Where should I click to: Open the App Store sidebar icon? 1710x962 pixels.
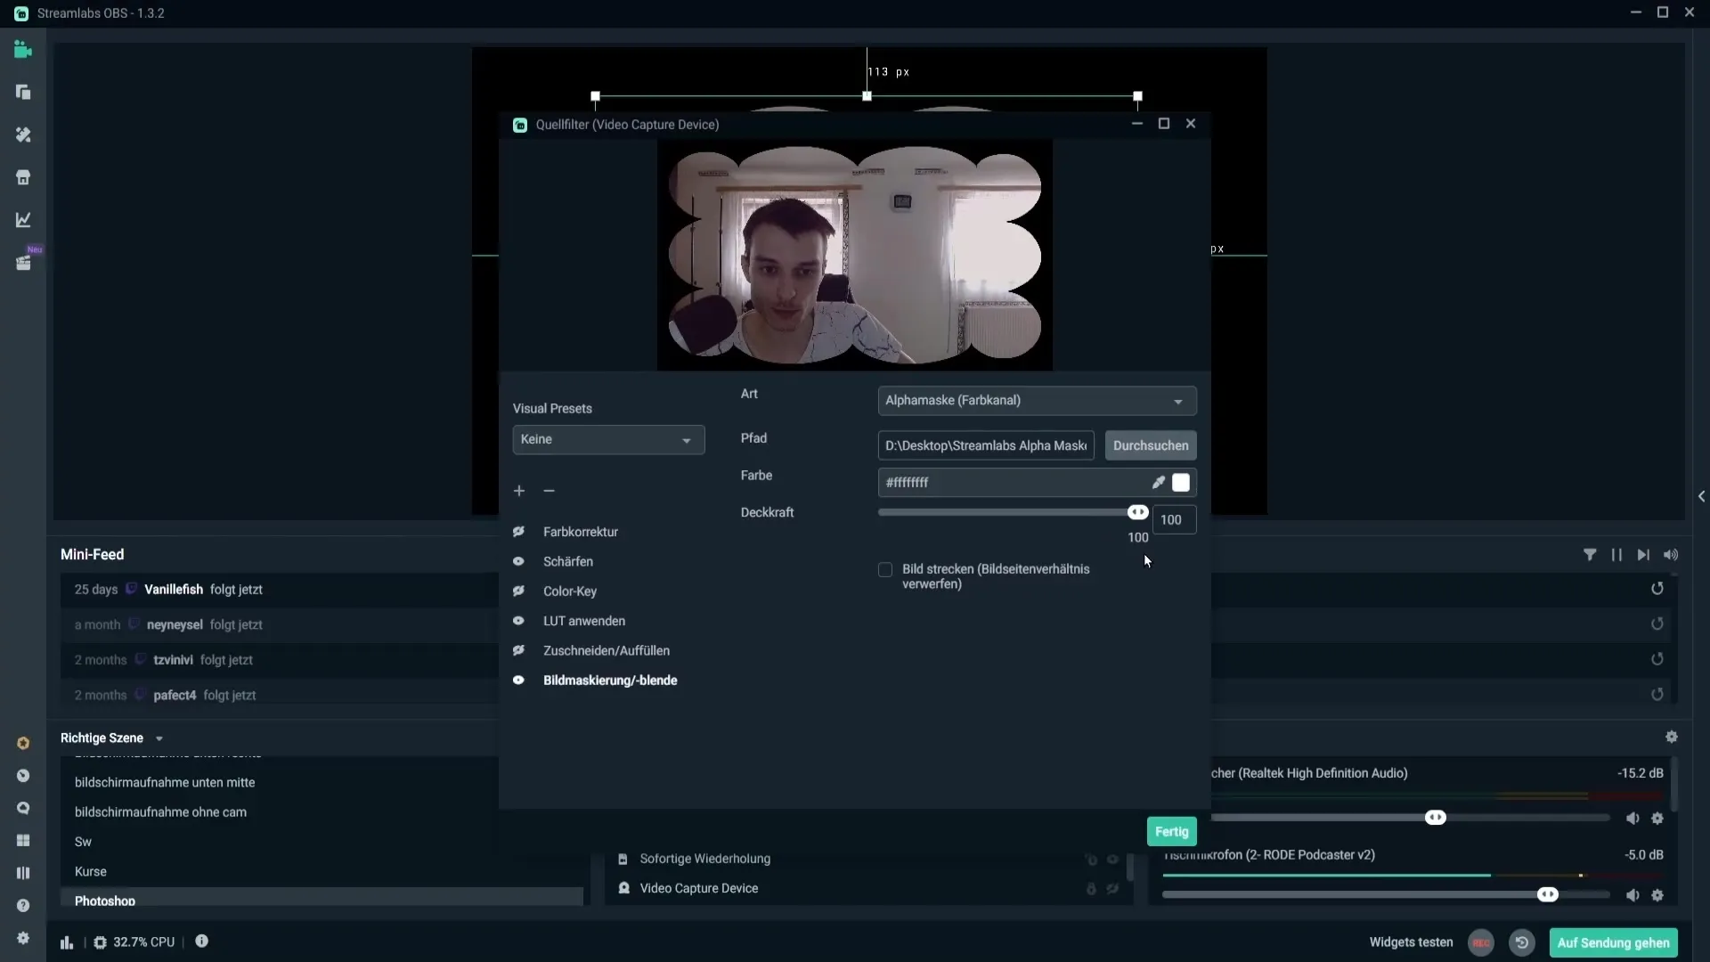23,177
